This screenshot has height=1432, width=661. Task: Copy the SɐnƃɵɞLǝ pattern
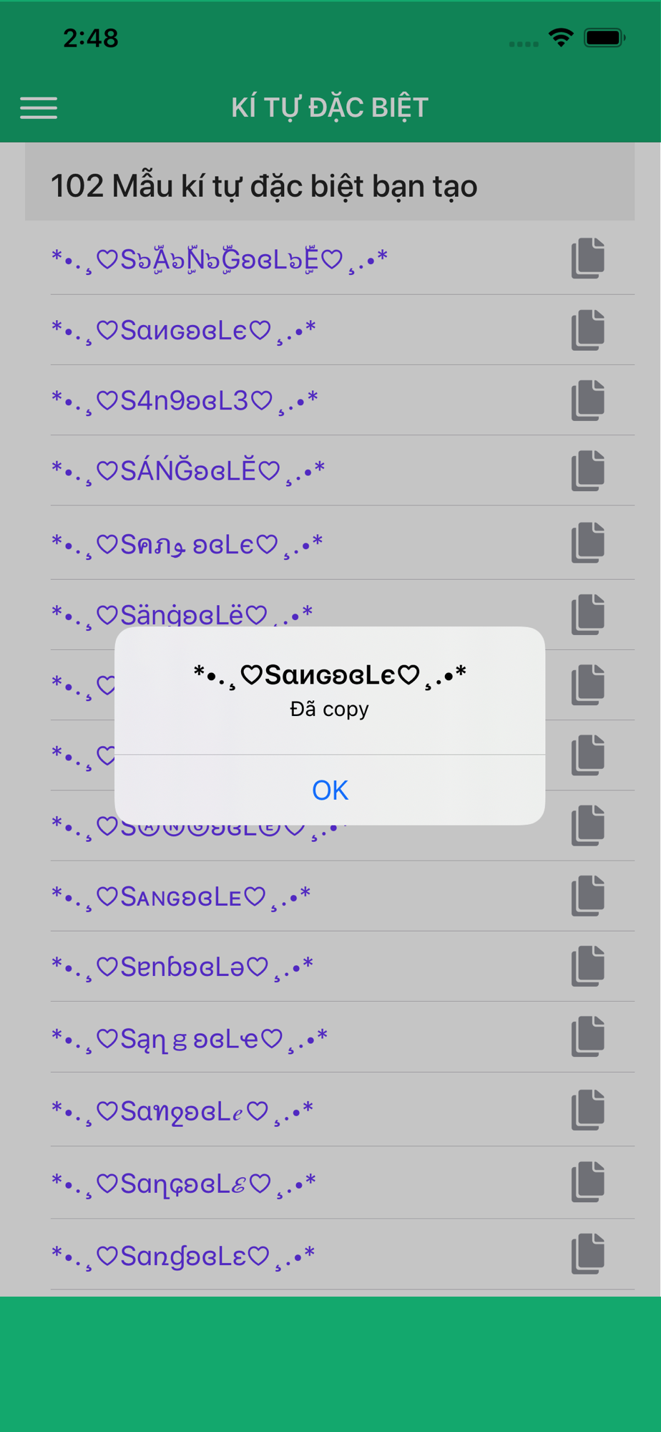(588, 967)
